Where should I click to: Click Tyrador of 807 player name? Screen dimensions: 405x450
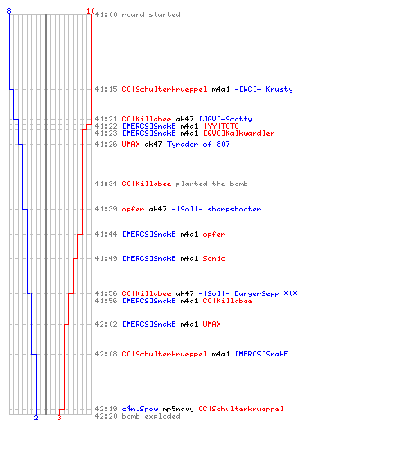198,144
